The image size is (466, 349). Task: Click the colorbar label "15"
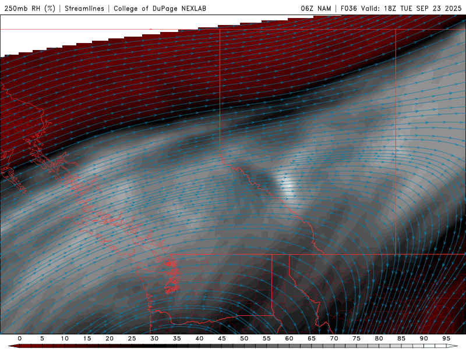[87, 339]
